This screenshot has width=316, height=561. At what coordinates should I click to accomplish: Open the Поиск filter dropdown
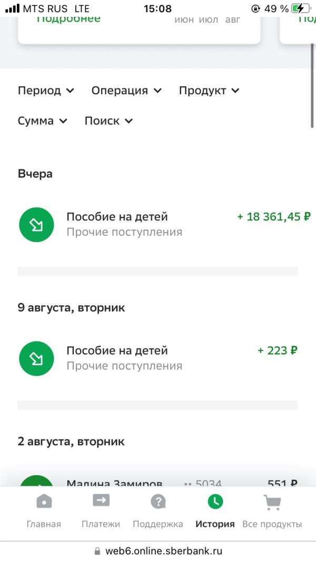[108, 121]
